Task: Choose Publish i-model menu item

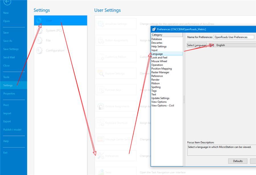Action: (12, 130)
